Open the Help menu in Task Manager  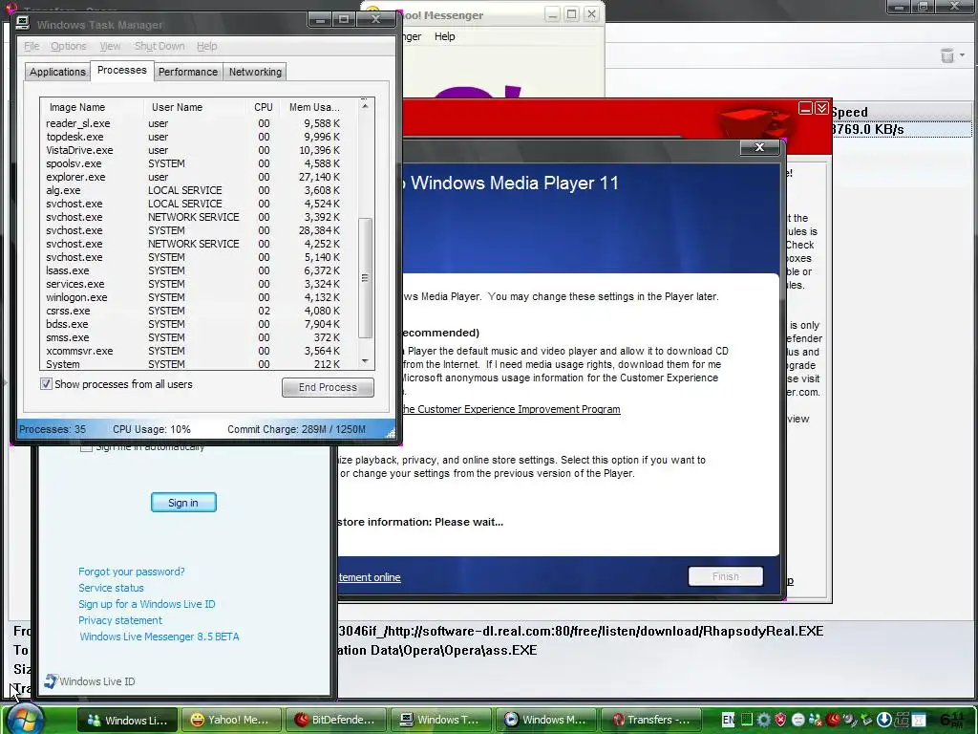pyautogui.click(x=206, y=46)
